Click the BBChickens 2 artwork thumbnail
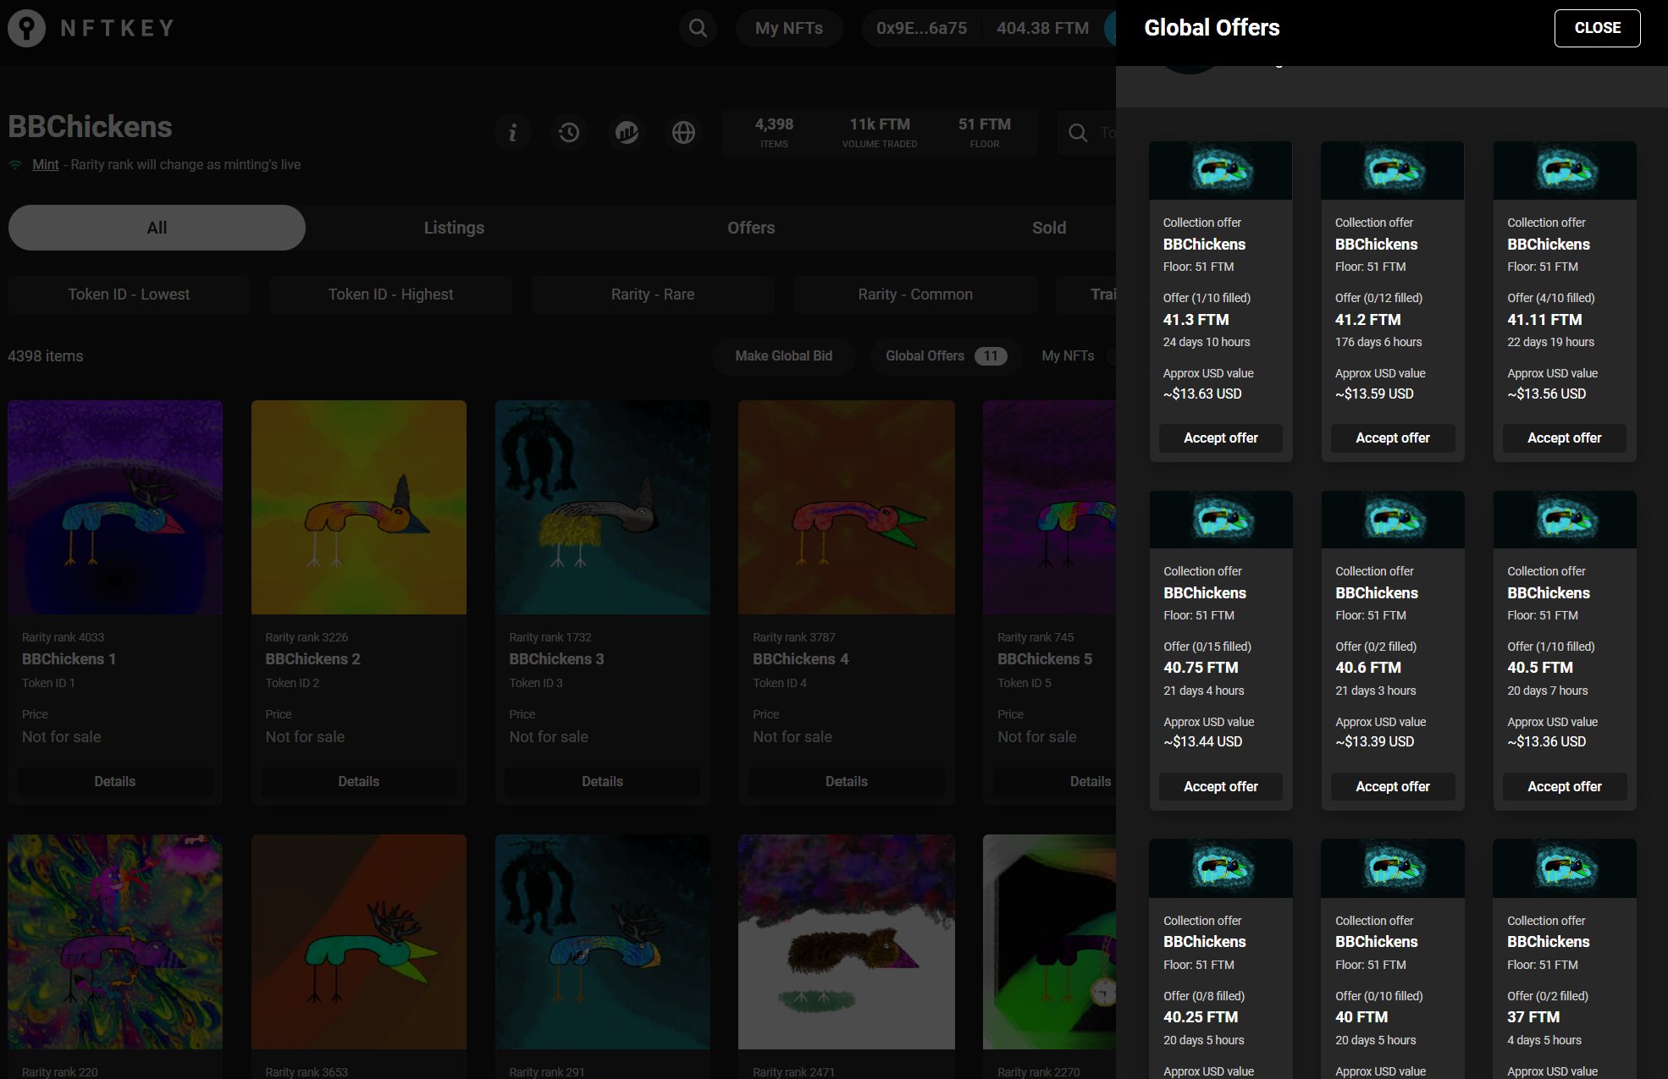This screenshot has height=1079, width=1668. click(x=358, y=507)
